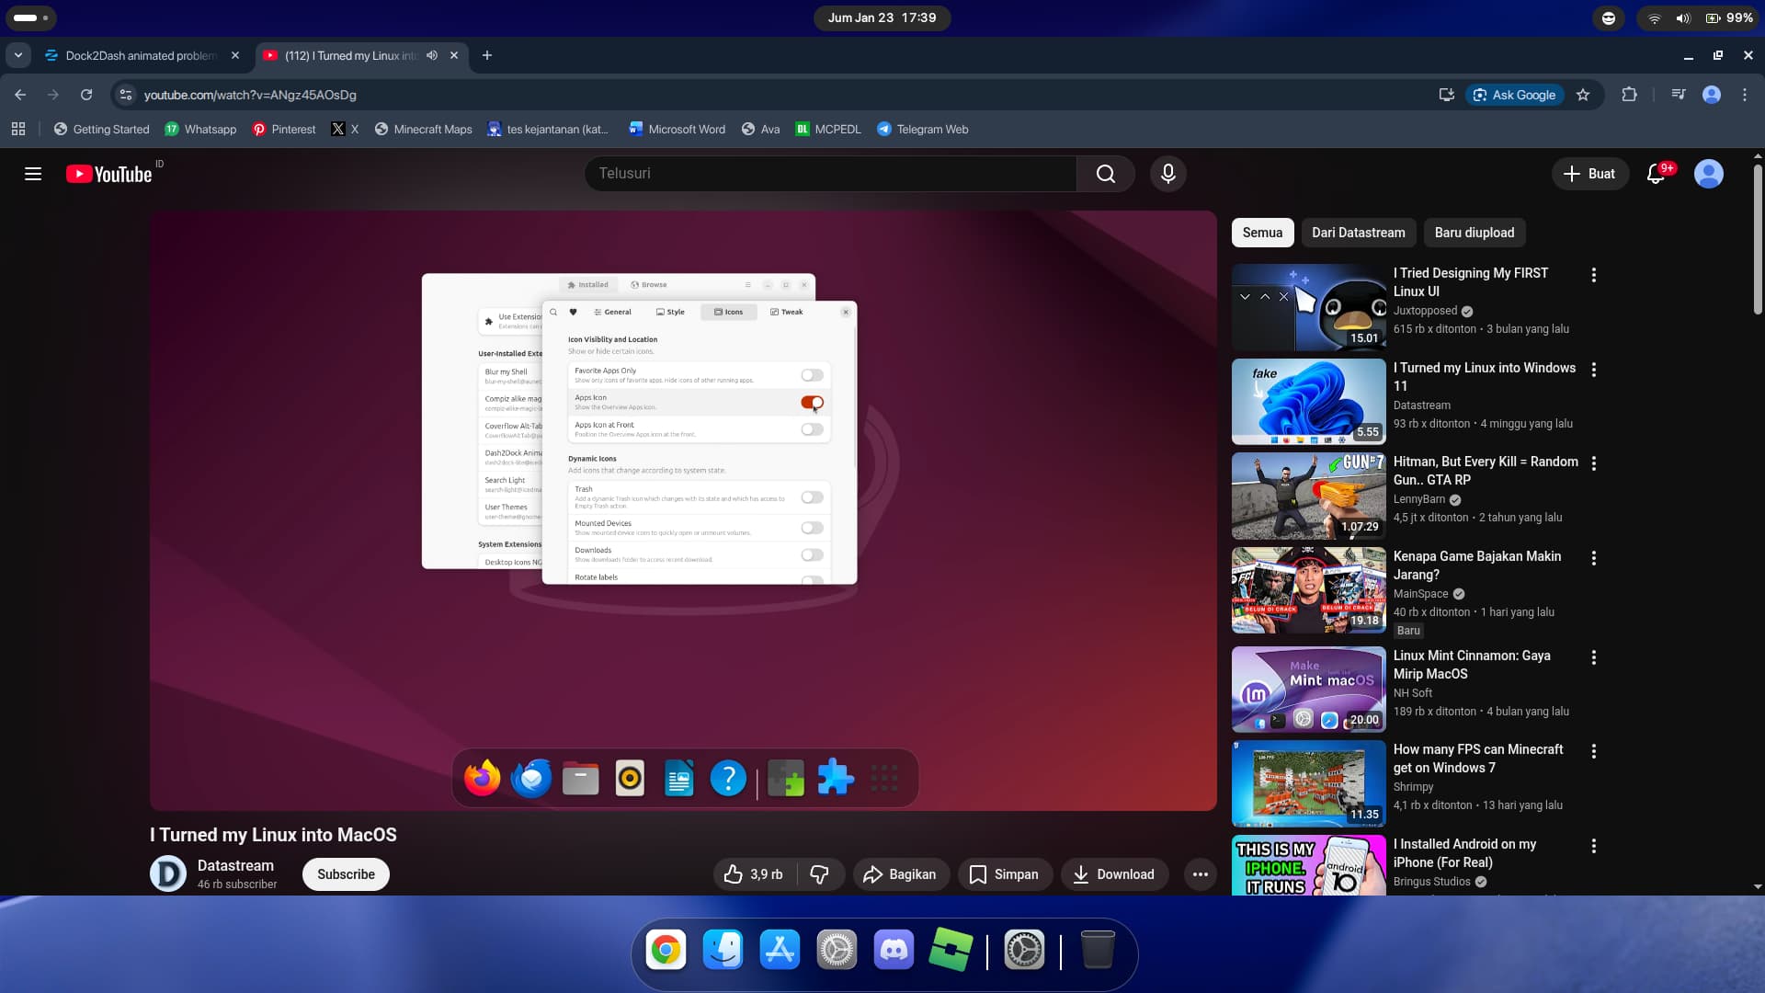Open the Chrome extensions puzzle icon

[1629, 95]
